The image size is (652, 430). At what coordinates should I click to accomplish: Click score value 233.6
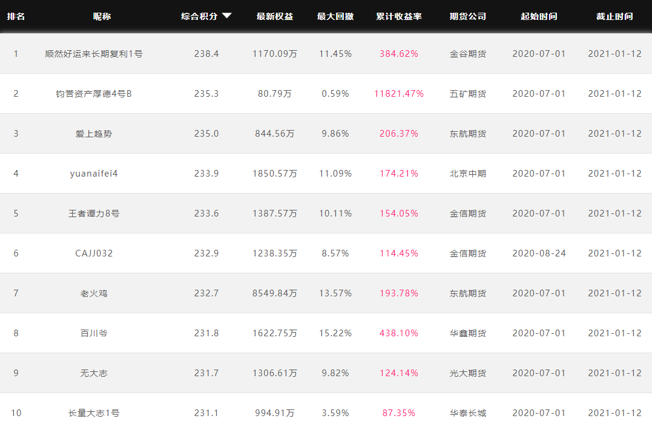coord(206,213)
